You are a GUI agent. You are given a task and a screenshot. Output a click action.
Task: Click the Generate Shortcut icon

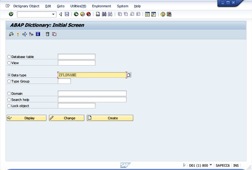pyautogui.click(x=154, y=14)
